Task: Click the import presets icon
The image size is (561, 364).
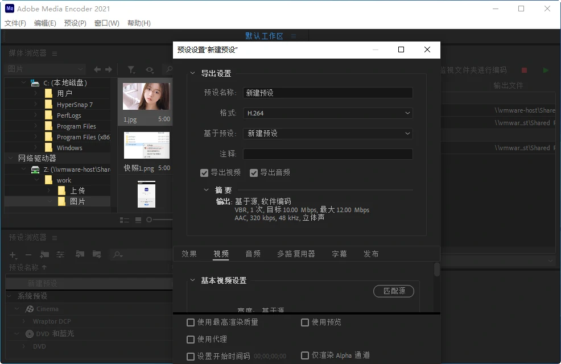Action: [80, 254]
